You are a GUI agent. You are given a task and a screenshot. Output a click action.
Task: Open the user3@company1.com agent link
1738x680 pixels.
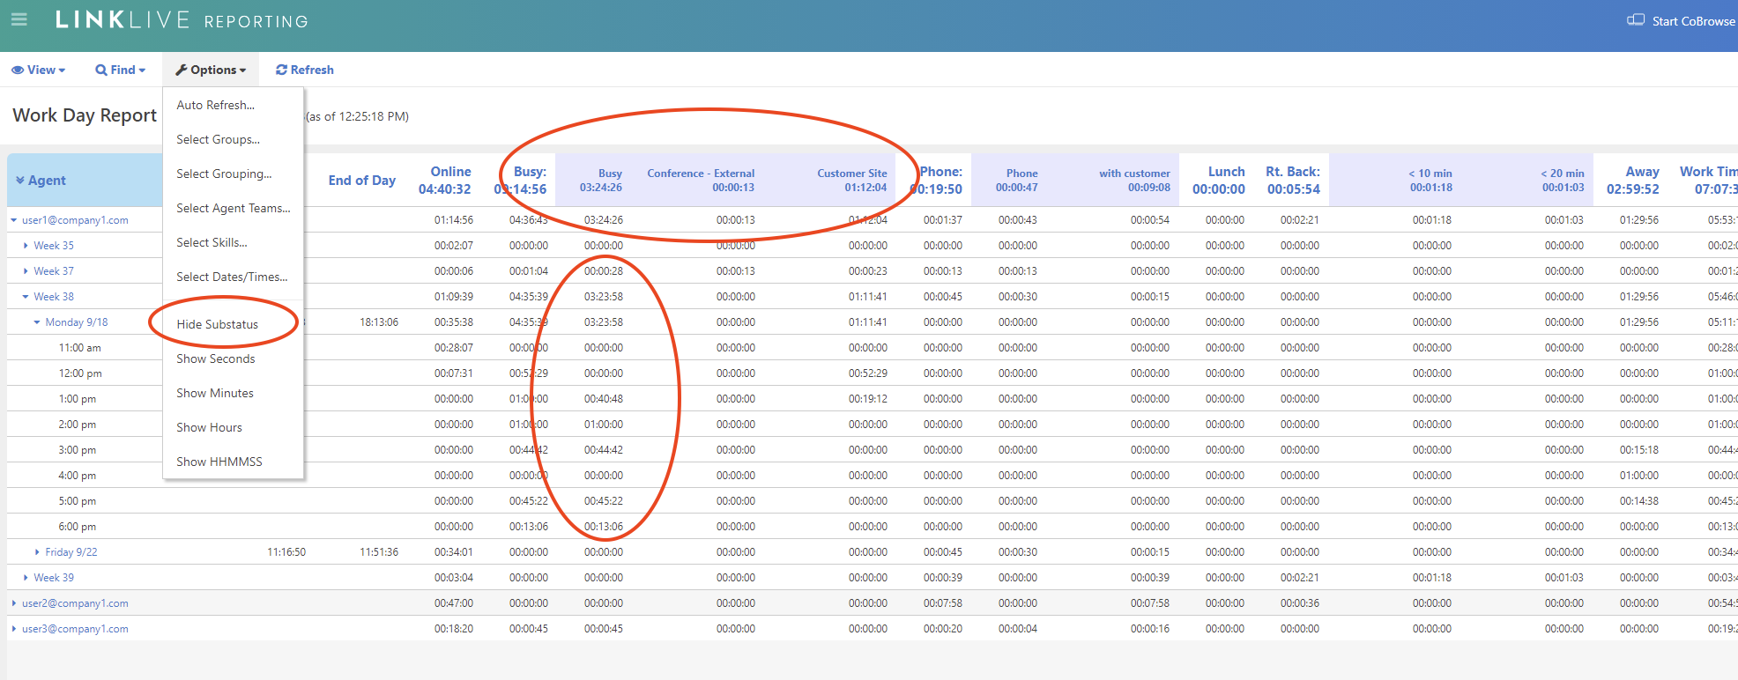coord(75,629)
